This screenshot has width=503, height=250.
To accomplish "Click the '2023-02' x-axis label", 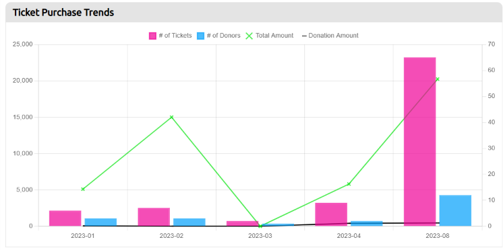I will [x=172, y=236].
